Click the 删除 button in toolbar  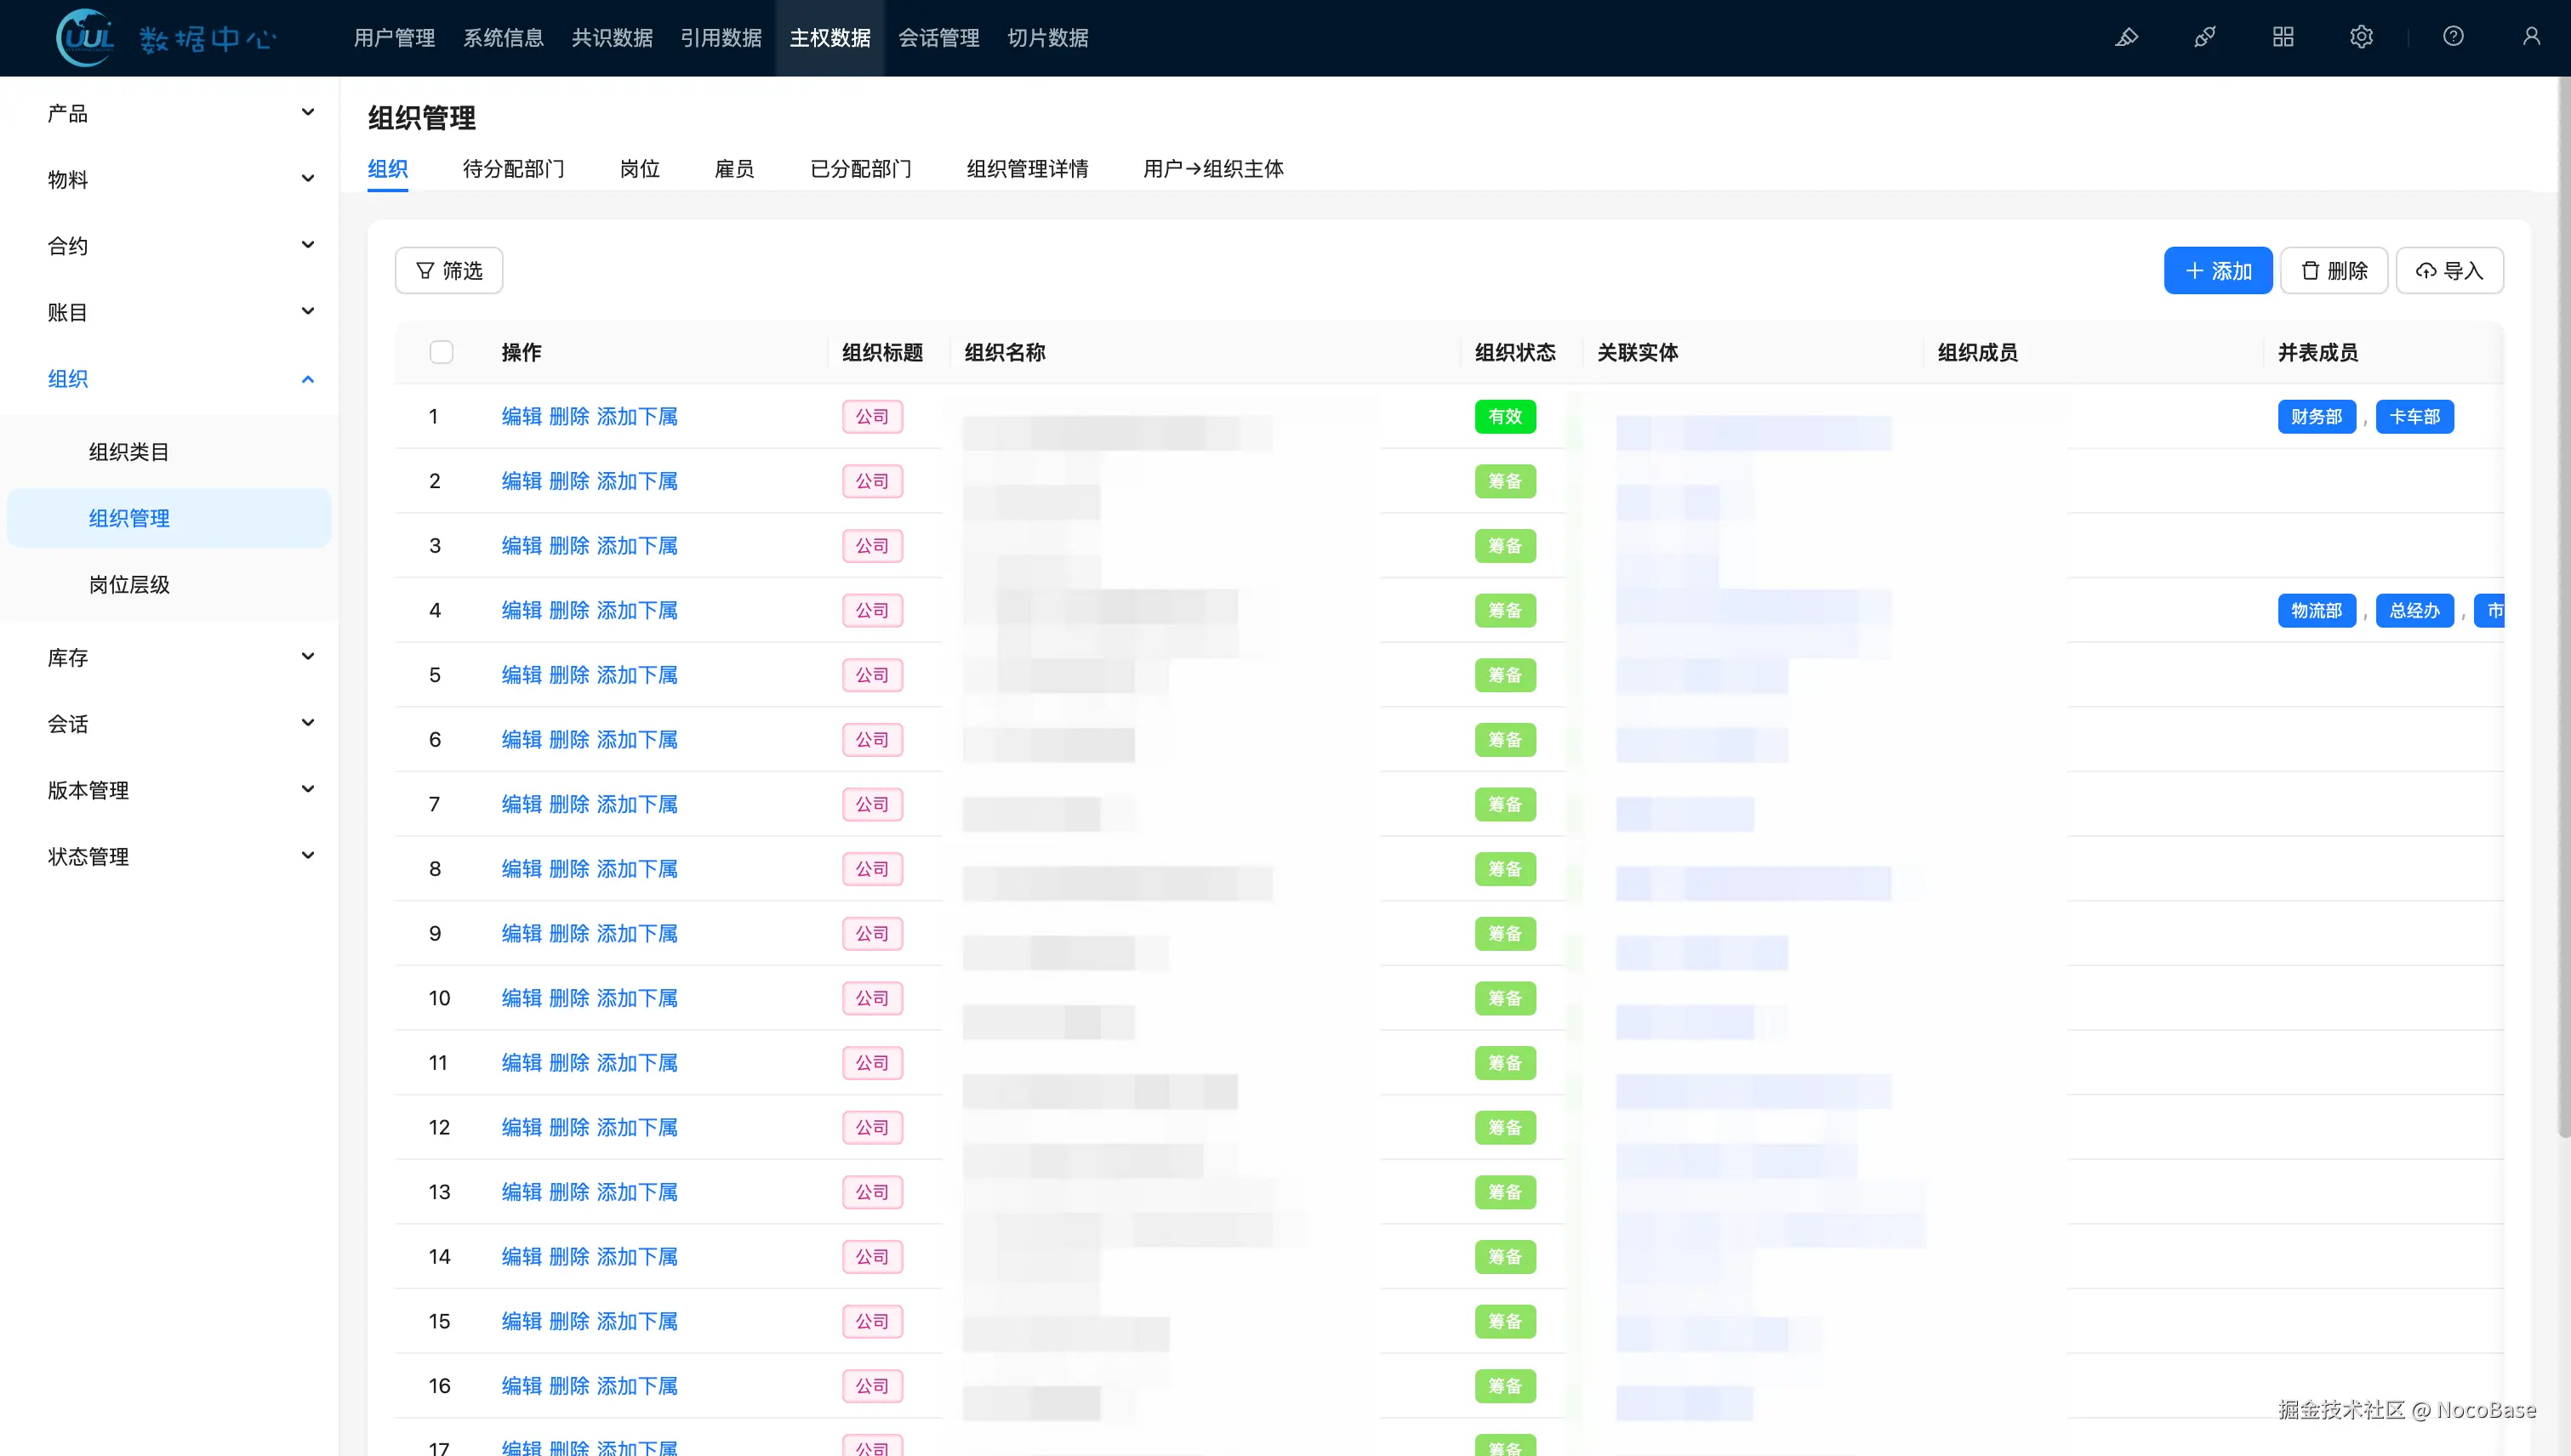point(2334,271)
